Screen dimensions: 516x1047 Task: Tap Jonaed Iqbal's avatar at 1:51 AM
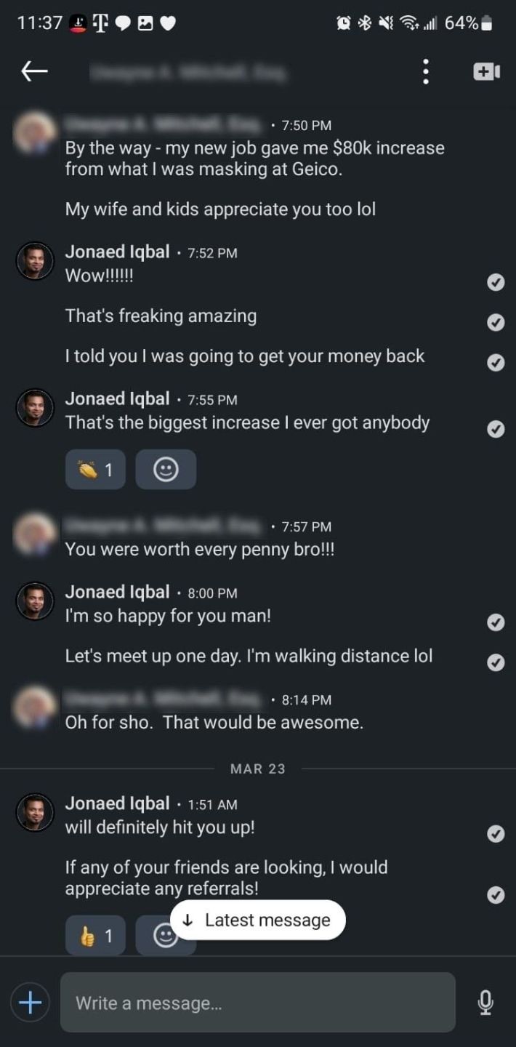(35, 812)
